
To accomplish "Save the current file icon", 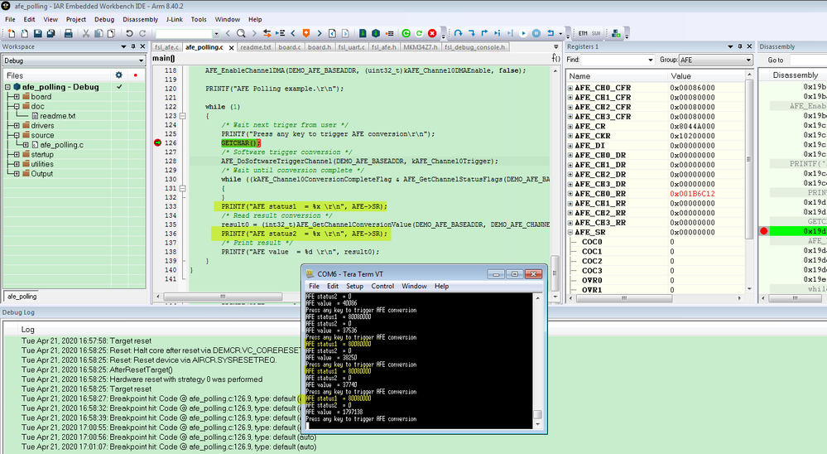I will pyautogui.click(x=37, y=33).
